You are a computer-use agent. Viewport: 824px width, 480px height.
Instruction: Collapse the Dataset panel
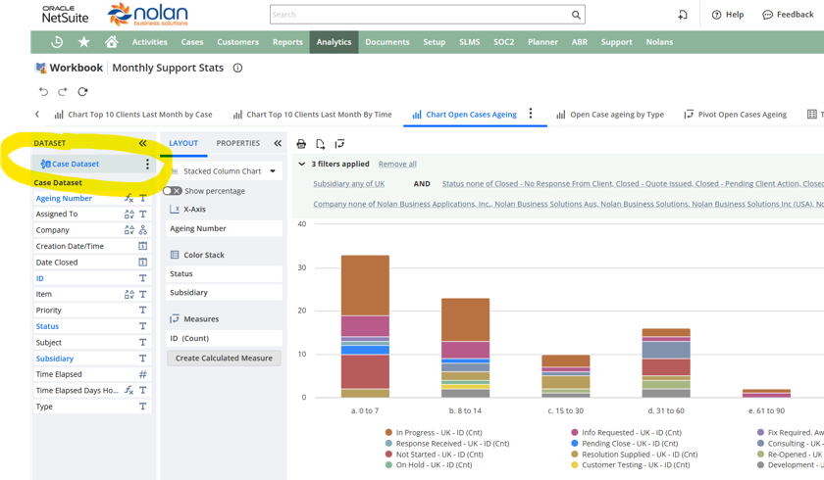[x=142, y=143]
